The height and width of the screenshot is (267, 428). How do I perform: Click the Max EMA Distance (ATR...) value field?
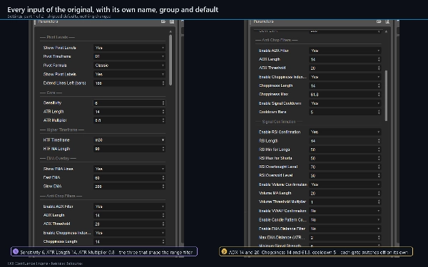(345, 238)
